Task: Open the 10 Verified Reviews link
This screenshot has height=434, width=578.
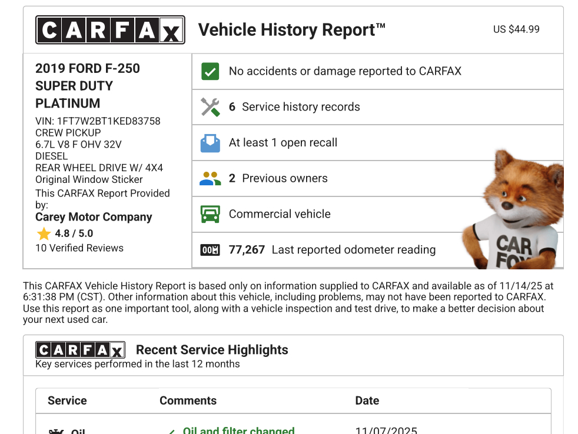Action: [x=79, y=248]
